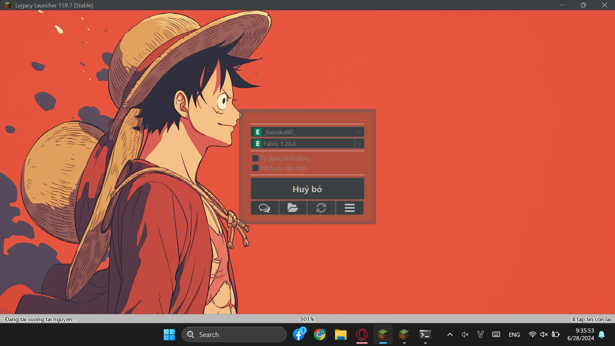This screenshot has height=346, width=615.
Task: Click the muted speaker icon beside tray chevron
Action: [x=465, y=334]
